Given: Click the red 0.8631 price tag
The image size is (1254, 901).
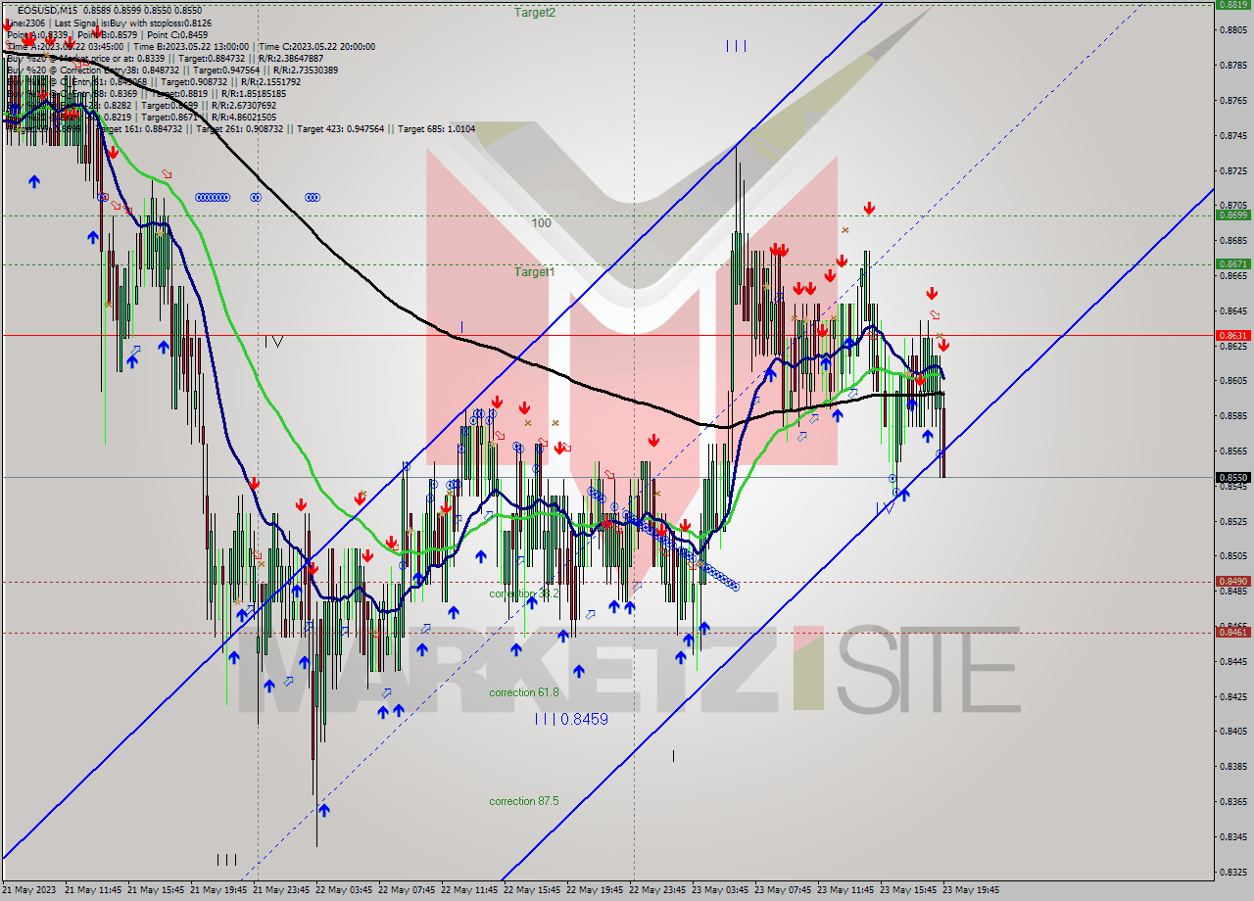Looking at the screenshot, I should coord(1232,335).
